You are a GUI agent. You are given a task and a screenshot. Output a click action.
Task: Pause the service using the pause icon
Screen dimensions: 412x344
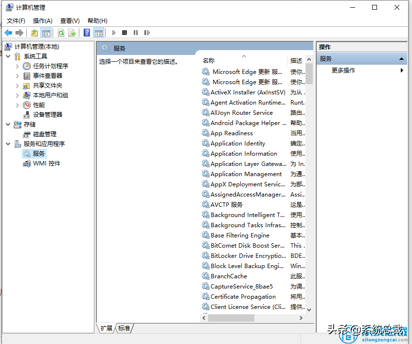[x=135, y=33]
